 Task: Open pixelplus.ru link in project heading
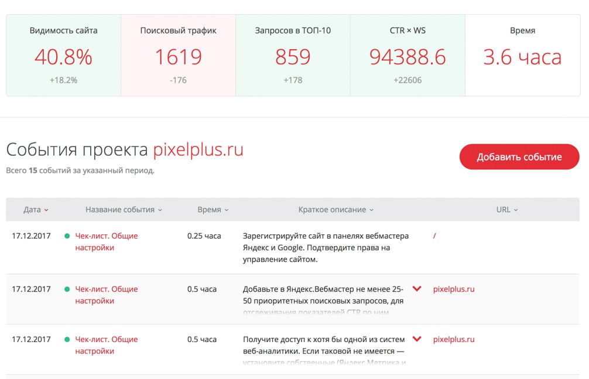pyautogui.click(x=198, y=149)
